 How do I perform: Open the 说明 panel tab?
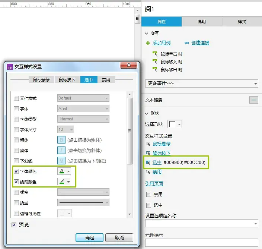202,22
